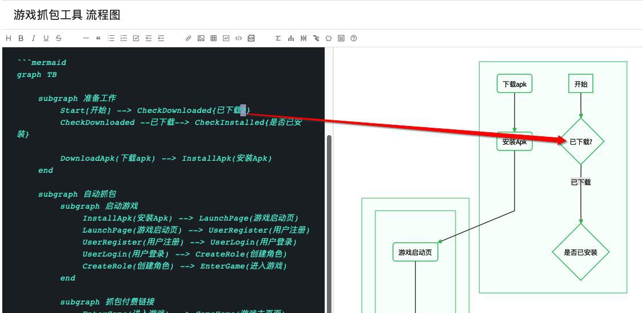The height and width of the screenshot is (313, 643).
Task: Click line UserLogin(用户登录) --> CreateRole
Action: point(185,254)
